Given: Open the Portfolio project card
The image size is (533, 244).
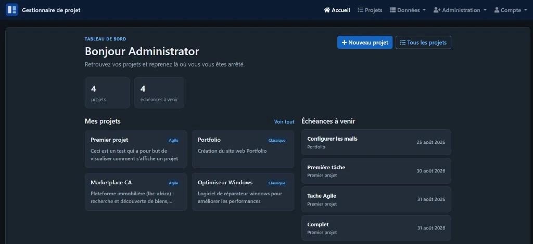Looking at the screenshot, I should coord(243,149).
